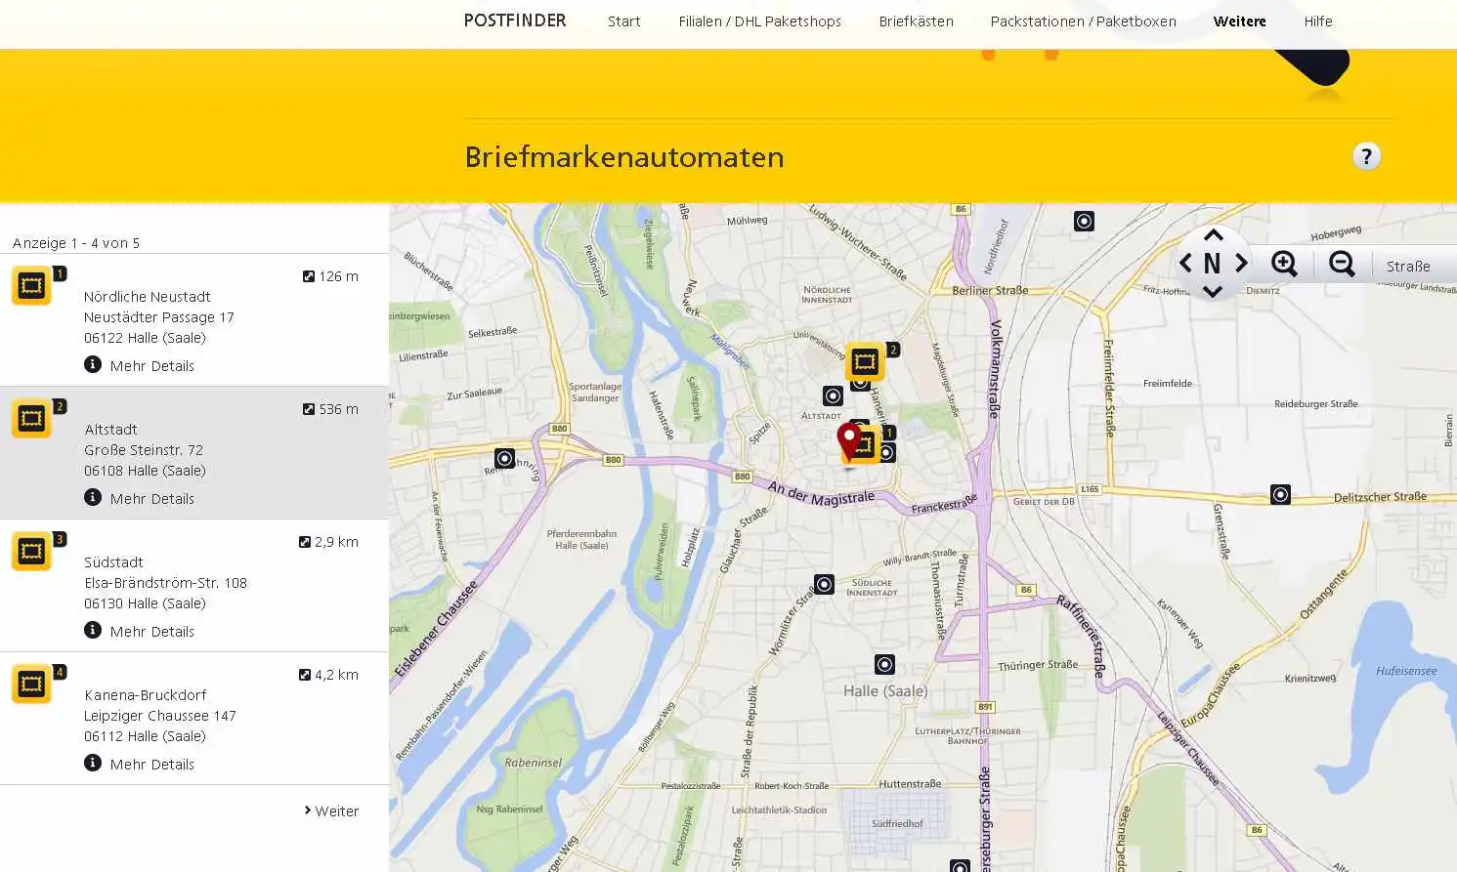
Task: Click the Hilfe link in navigation
Action: pos(1317,21)
